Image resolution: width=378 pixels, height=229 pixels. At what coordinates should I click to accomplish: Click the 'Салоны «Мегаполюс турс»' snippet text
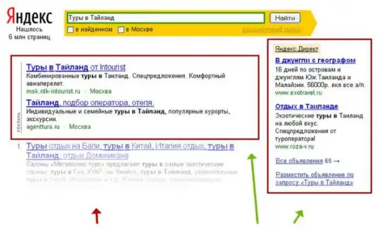click(x=132, y=172)
